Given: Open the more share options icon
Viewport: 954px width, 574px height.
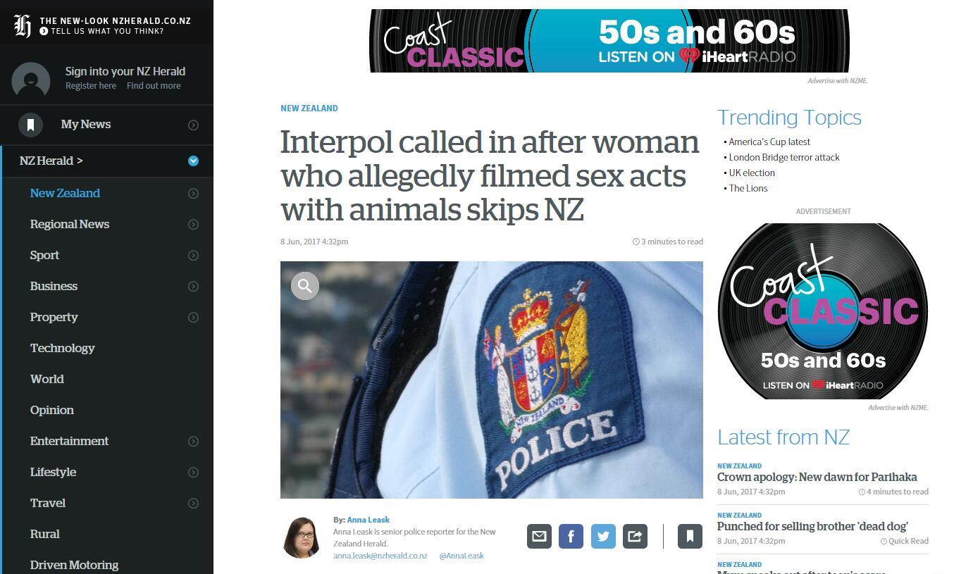Looking at the screenshot, I should coord(635,536).
